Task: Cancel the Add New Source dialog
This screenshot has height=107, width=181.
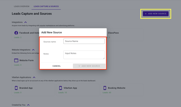Action: 57,66
